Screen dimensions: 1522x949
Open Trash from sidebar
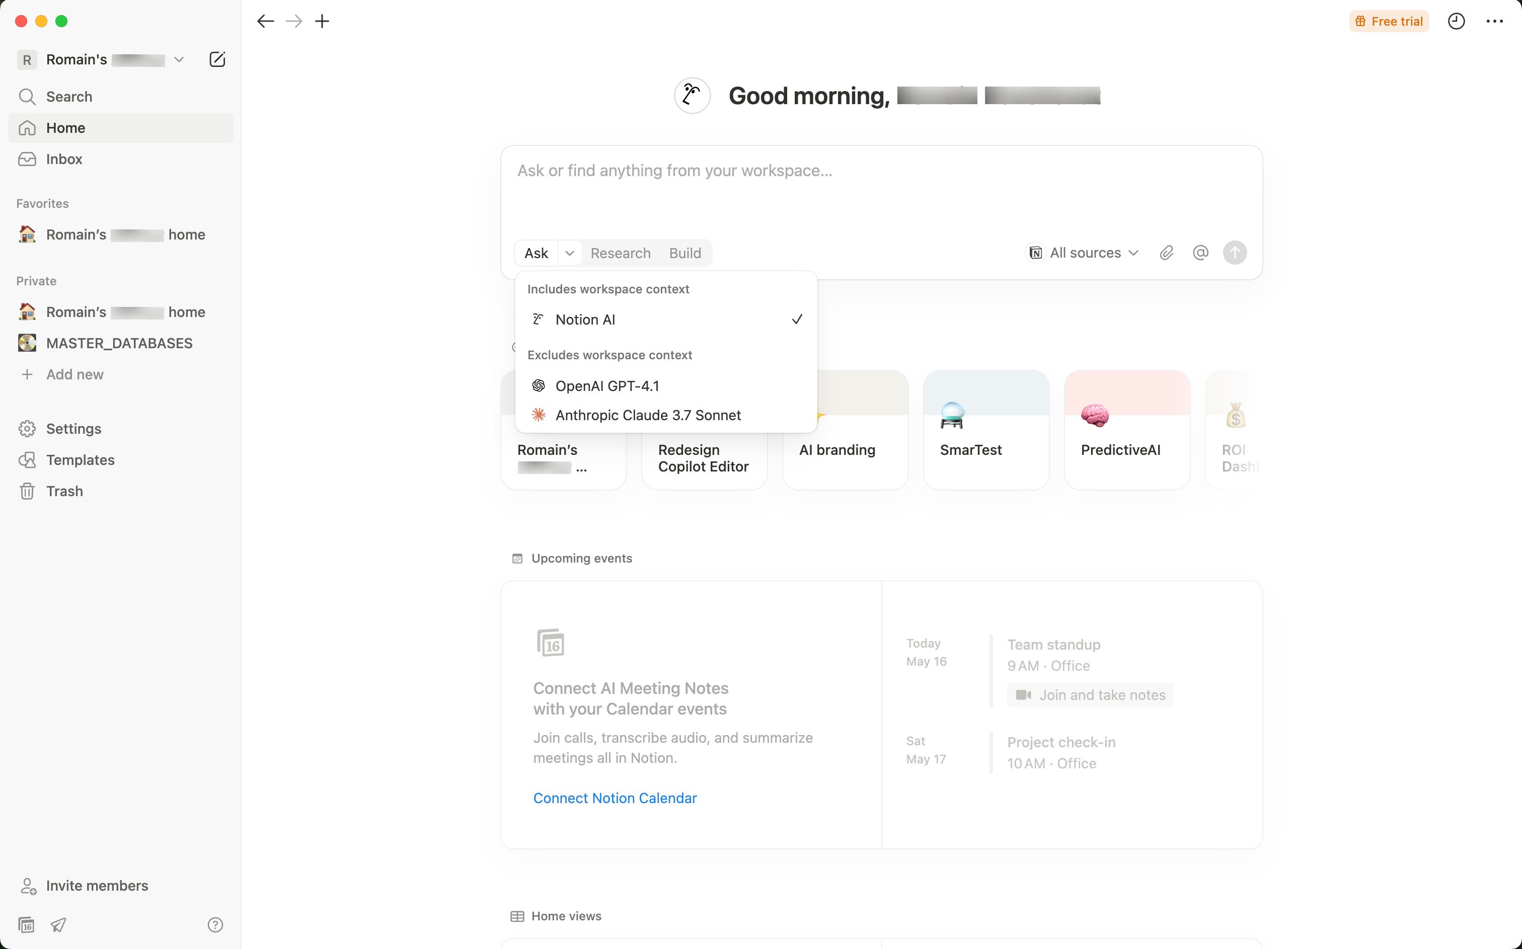tap(120, 492)
